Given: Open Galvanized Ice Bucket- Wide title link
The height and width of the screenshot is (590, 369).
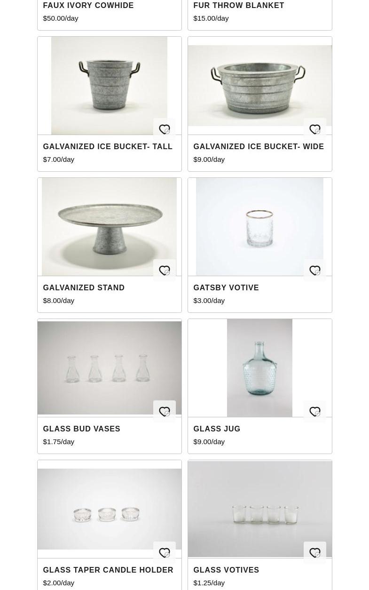Looking at the screenshot, I should [259, 147].
